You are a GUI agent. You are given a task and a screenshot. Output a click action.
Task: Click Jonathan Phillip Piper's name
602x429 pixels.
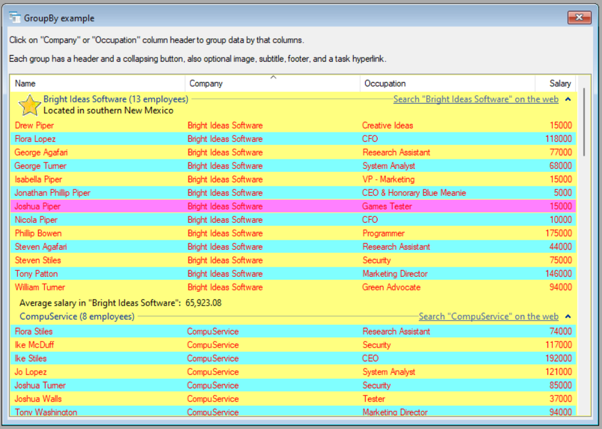(x=53, y=193)
